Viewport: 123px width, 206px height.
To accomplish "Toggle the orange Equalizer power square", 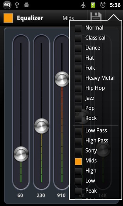I will point(8,18).
